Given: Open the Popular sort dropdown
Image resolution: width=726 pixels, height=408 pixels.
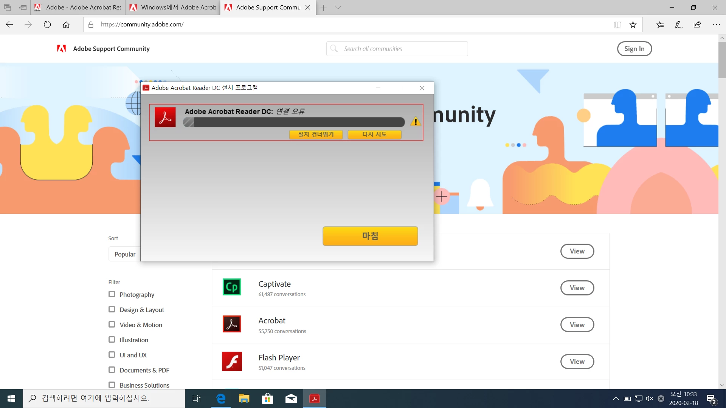Looking at the screenshot, I should coord(125,254).
